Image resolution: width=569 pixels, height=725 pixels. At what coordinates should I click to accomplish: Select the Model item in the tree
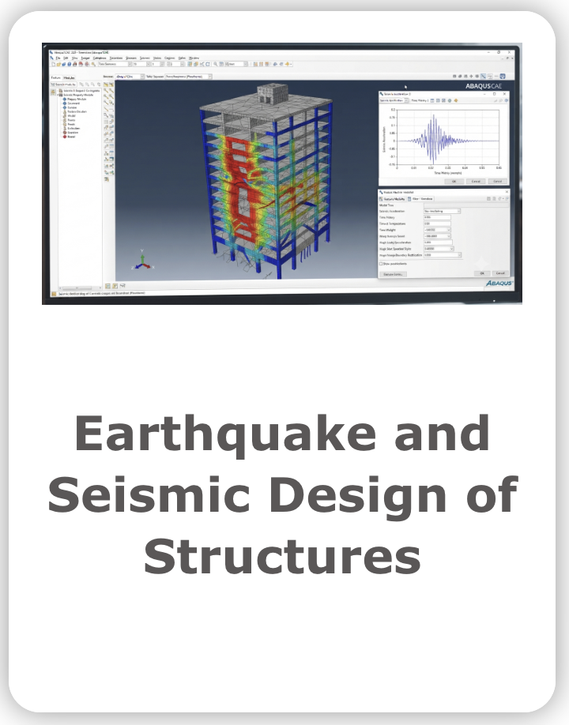[x=70, y=115]
